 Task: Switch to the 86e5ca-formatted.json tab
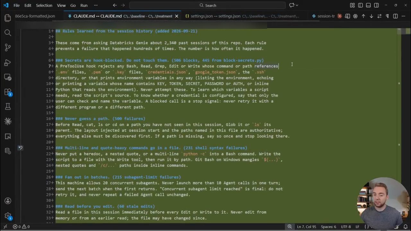pos(35,16)
